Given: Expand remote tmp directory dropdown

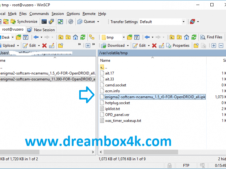Looking at the screenshot, I should click(x=124, y=37).
